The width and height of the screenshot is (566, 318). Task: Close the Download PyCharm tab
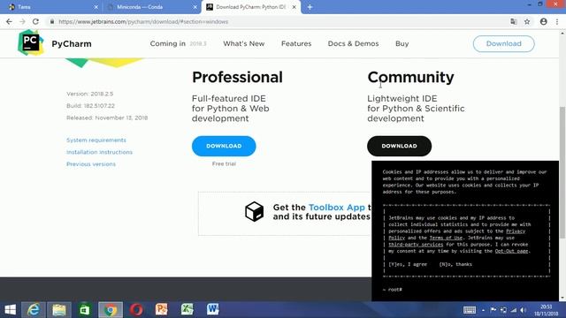[294, 7]
